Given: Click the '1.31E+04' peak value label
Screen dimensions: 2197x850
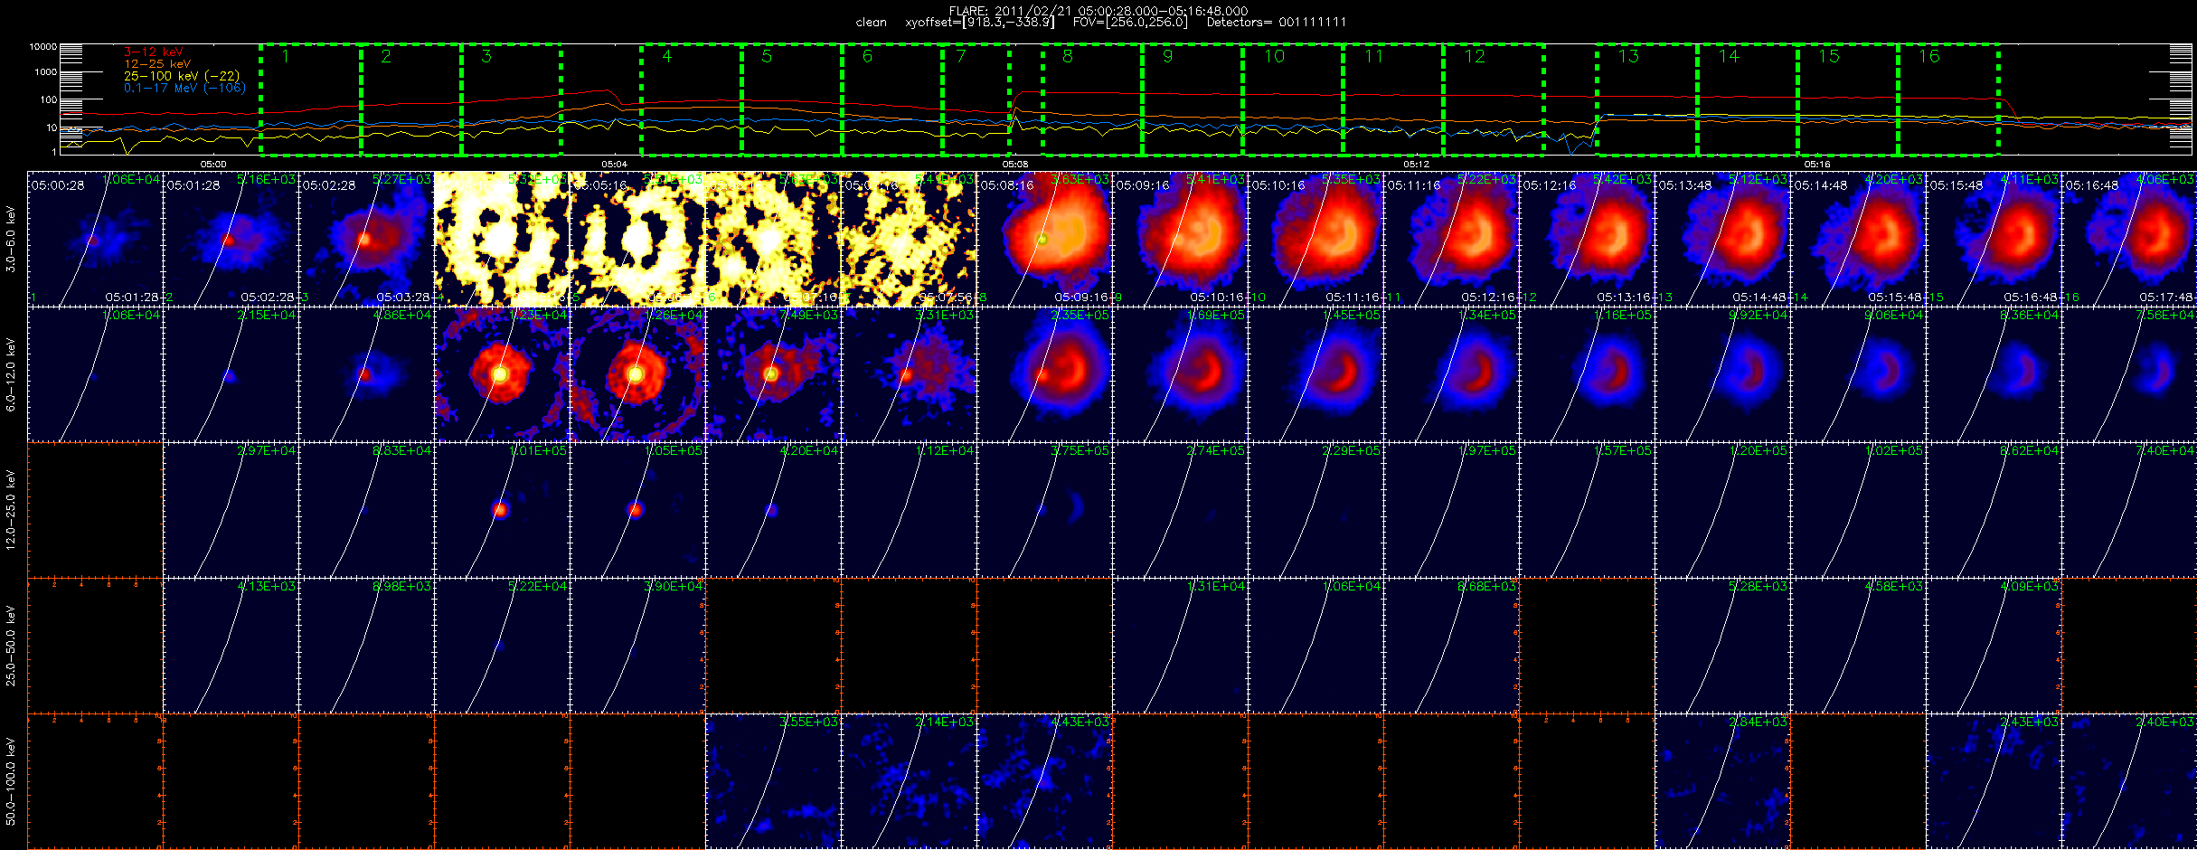Looking at the screenshot, I should 1216,587.
